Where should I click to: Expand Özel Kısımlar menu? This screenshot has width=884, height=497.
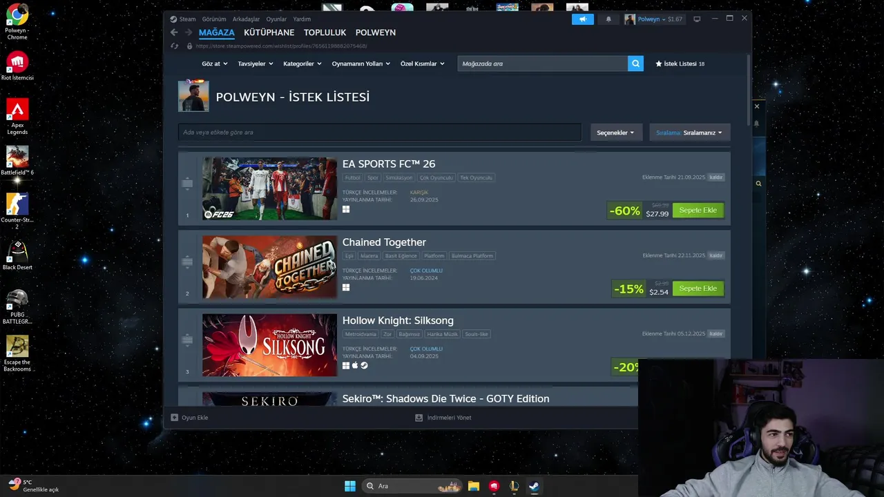coord(422,64)
